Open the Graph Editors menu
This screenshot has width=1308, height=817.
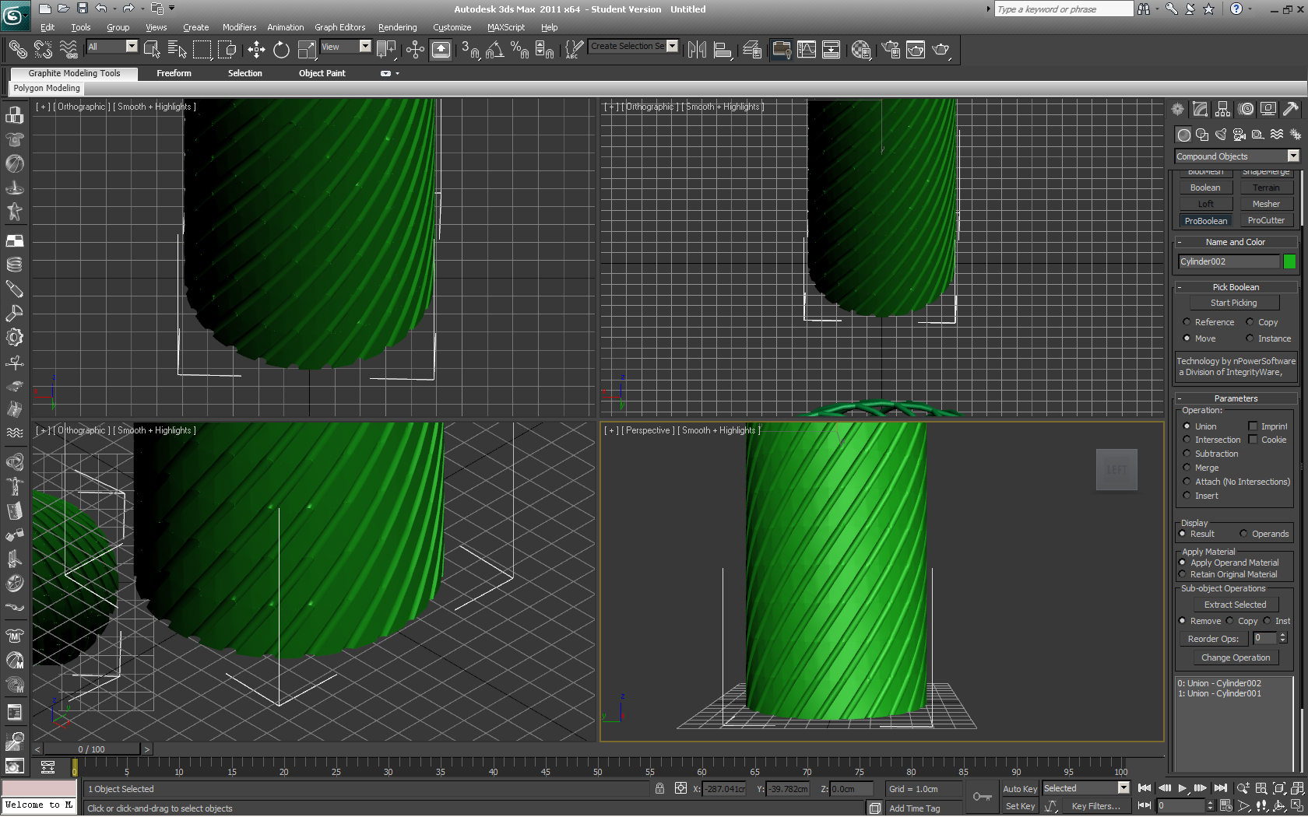(339, 27)
